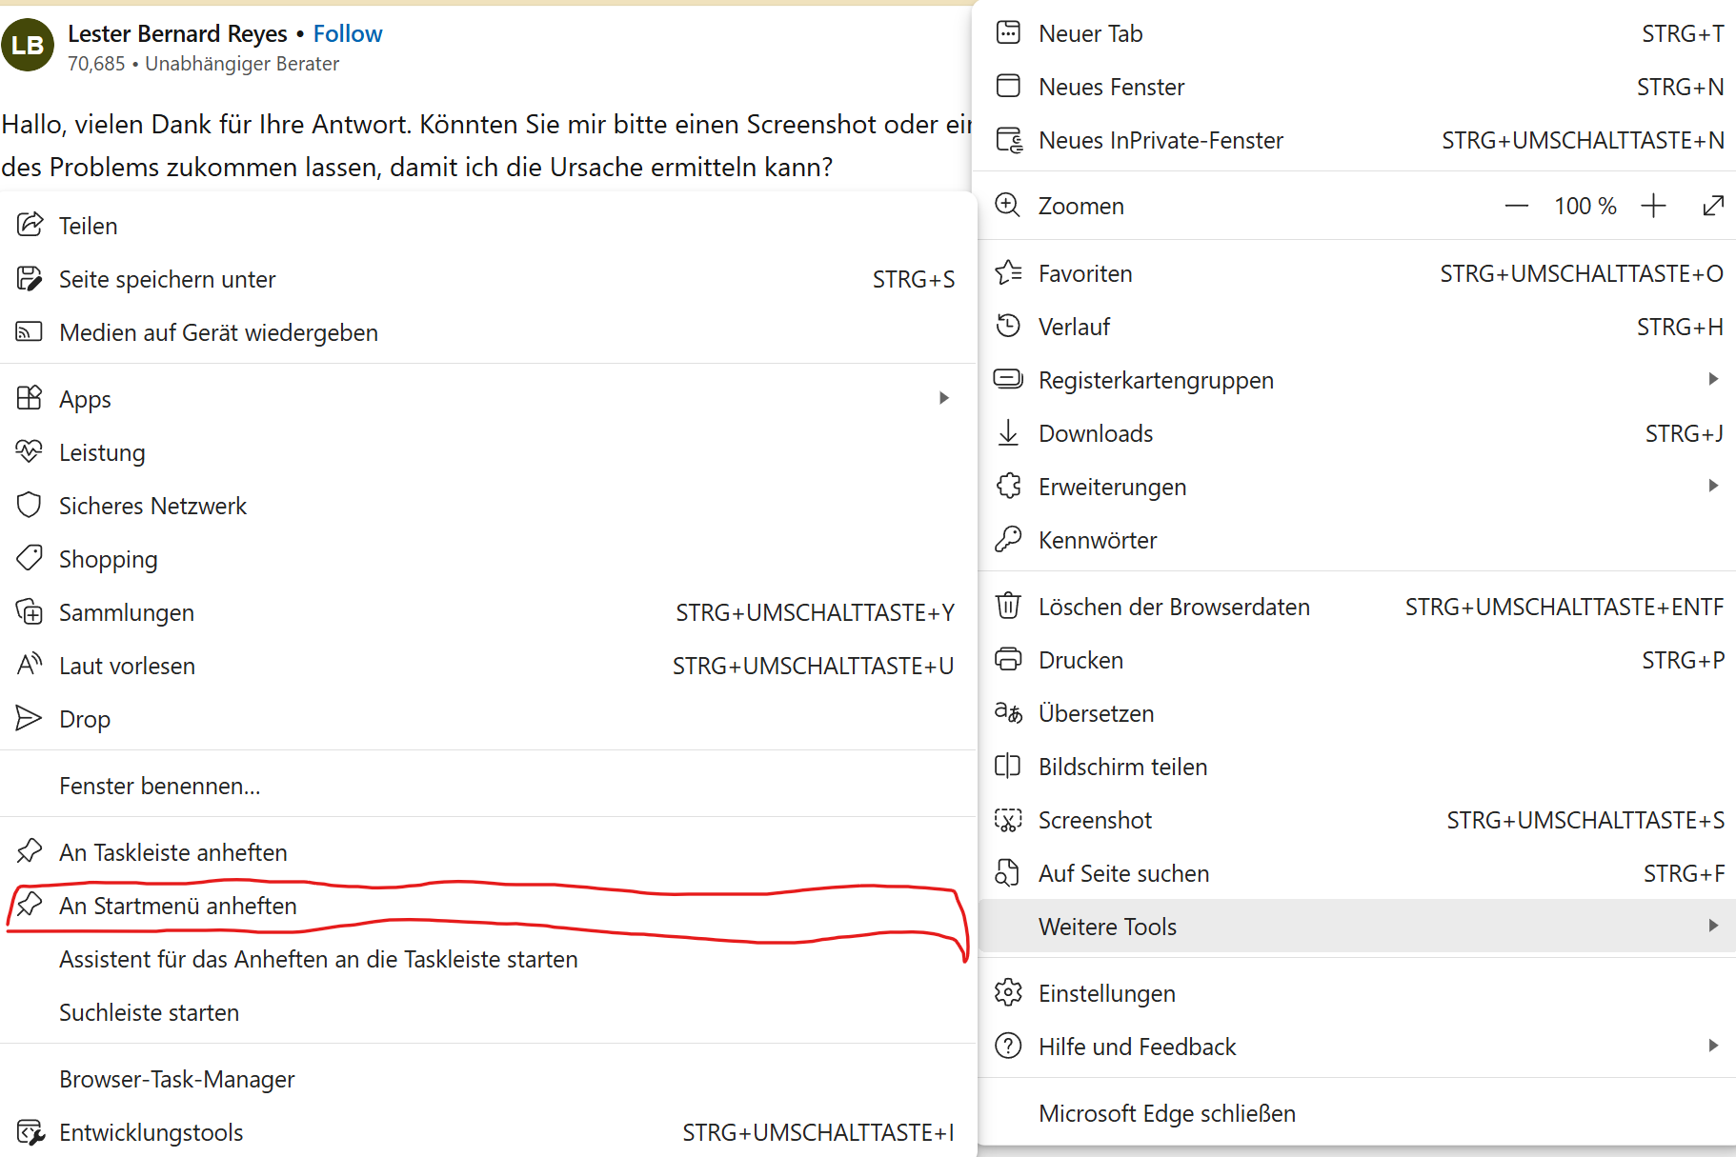Expand the Hilfe und Feedback submenu arrow
1736x1157 pixels.
coord(1713,1046)
